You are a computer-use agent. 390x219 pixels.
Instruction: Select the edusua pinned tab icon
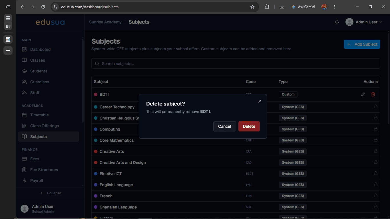[8, 39]
